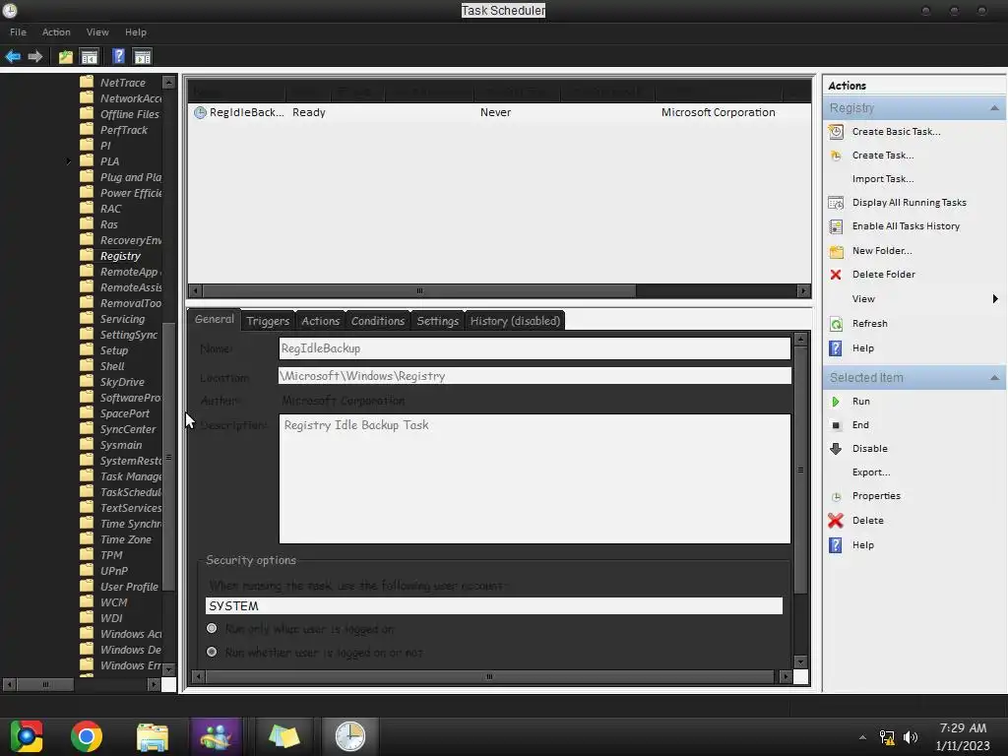
Task: Select the Servicing folder in tree
Action: click(x=122, y=320)
